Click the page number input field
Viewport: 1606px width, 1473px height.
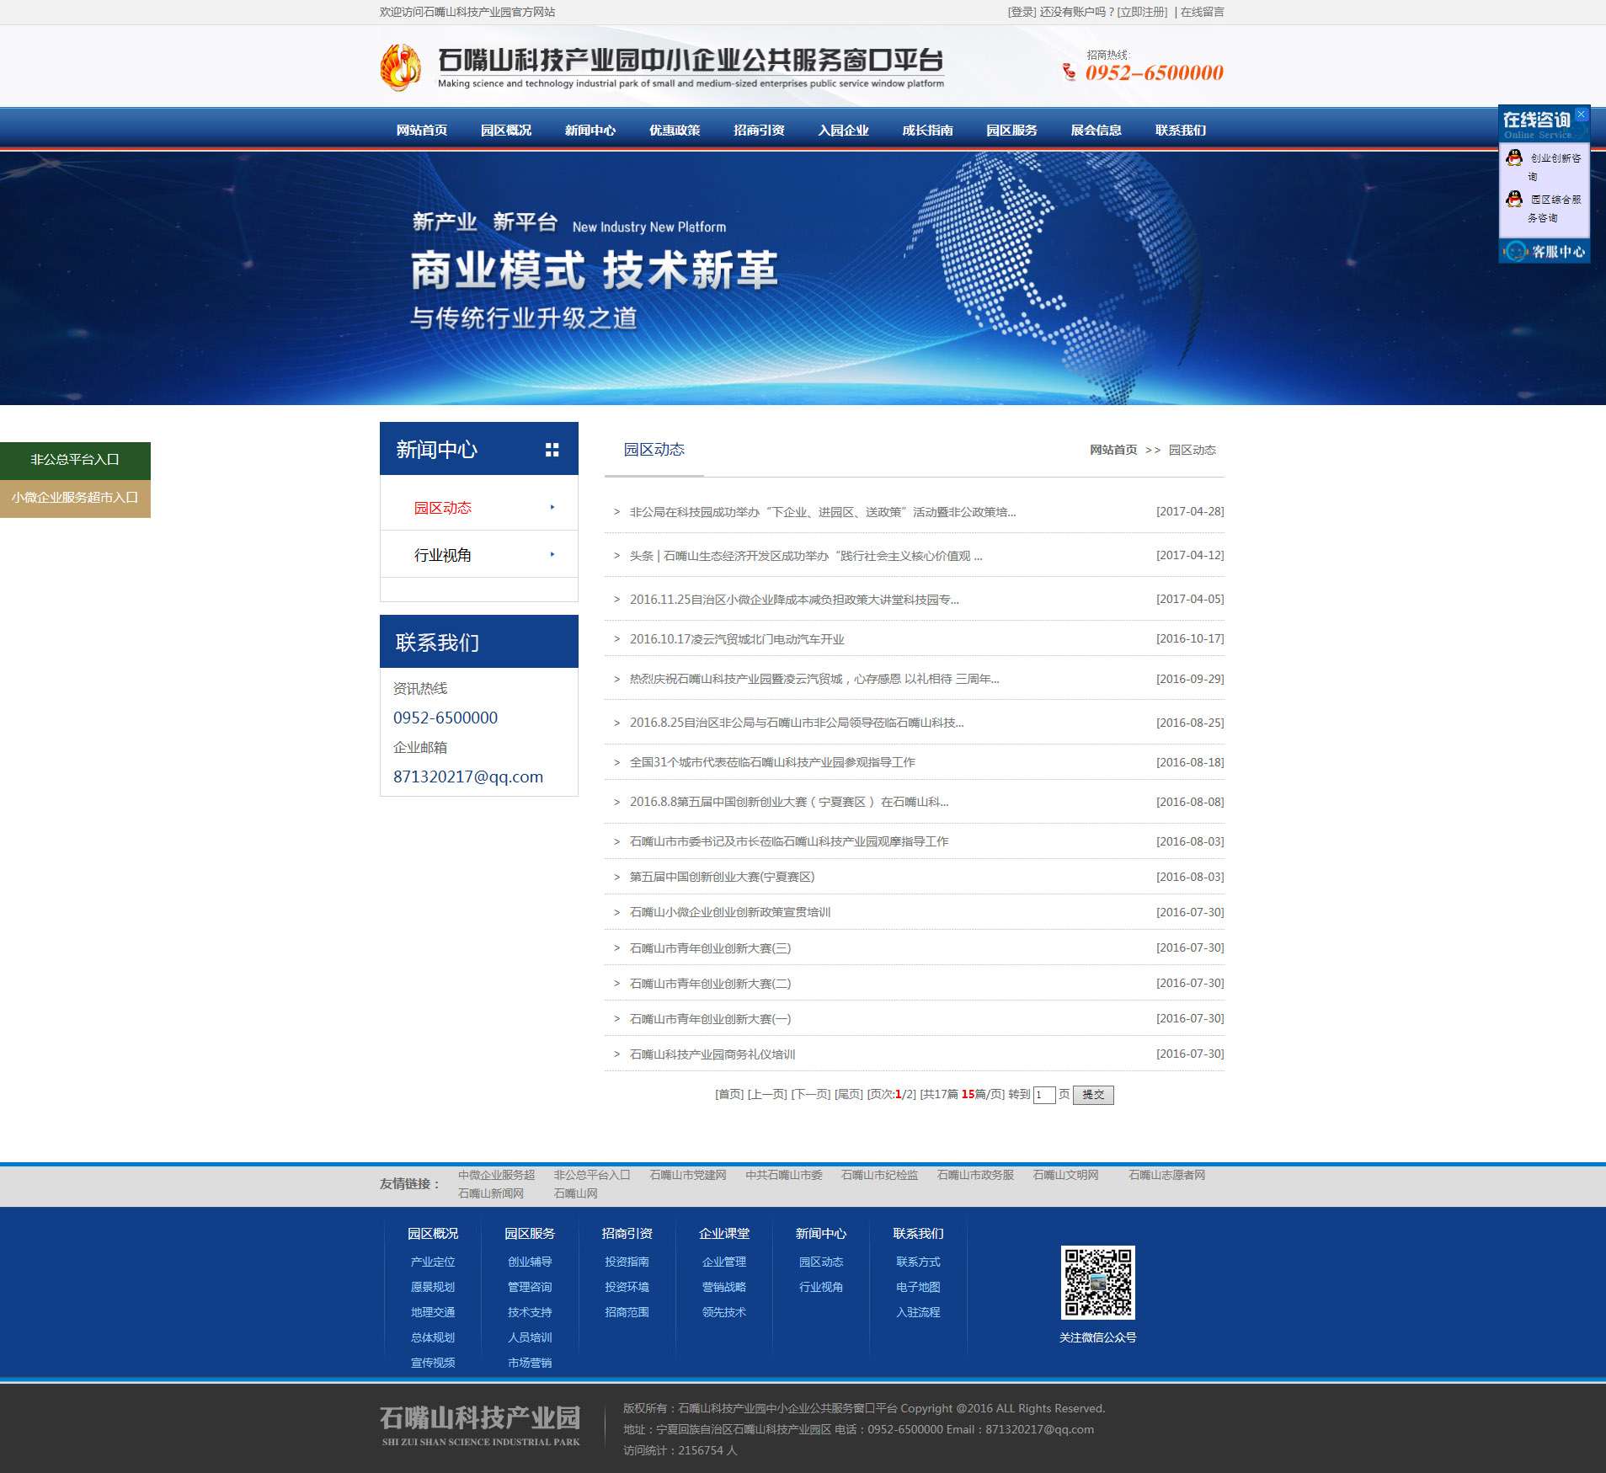coord(1044,1095)
